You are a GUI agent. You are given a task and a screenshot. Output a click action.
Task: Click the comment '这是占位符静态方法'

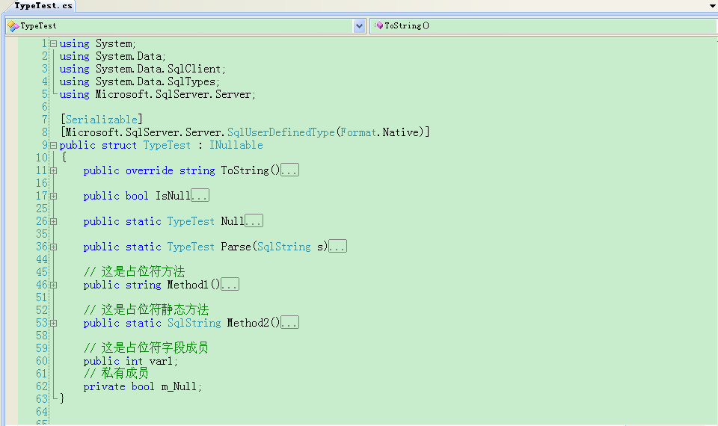tap(155, 309)
